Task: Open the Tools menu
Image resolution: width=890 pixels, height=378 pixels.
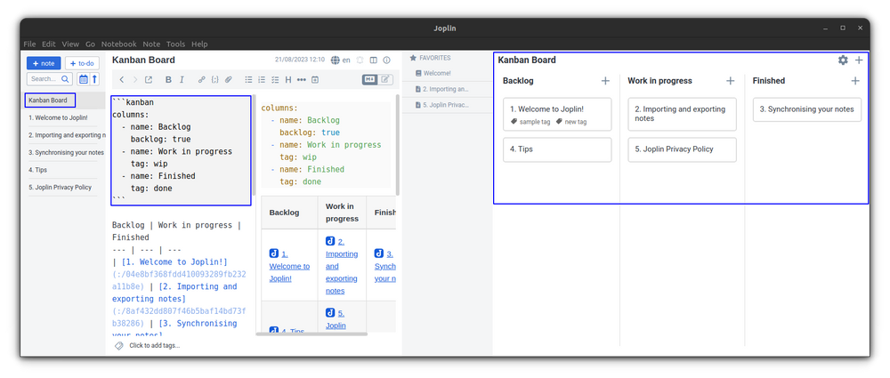Action: 175,44
